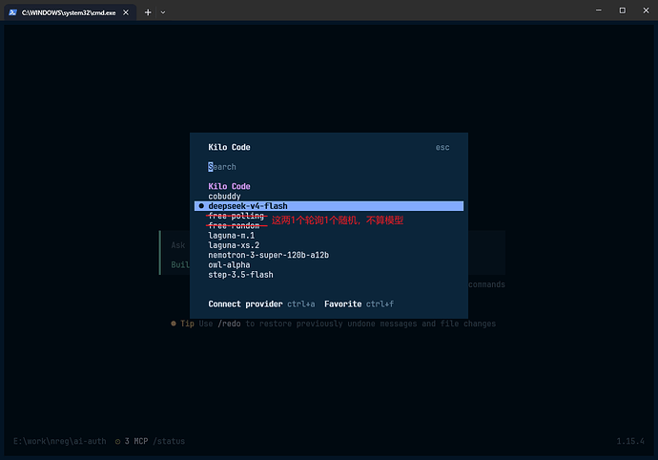Screen dimensions: 658x460
Task: Click Connect provider at dialog bottom
Action: tap(245, 303)
